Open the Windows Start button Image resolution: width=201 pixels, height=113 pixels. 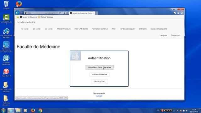(3, 110)
